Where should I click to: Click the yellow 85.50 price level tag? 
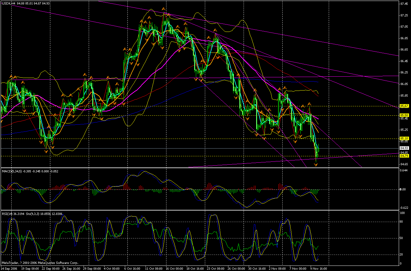404,115
